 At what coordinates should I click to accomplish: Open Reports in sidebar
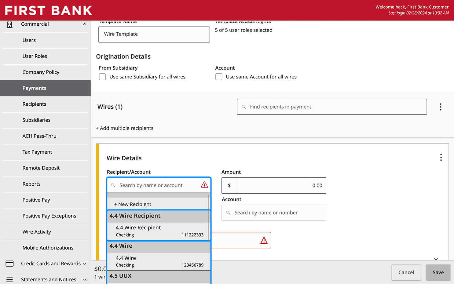[45, 184]
